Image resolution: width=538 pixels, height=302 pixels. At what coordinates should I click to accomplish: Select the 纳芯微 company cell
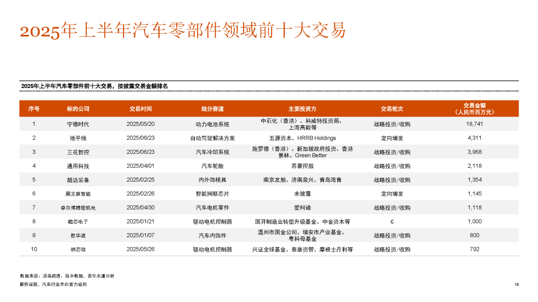(x=78, y=250)
